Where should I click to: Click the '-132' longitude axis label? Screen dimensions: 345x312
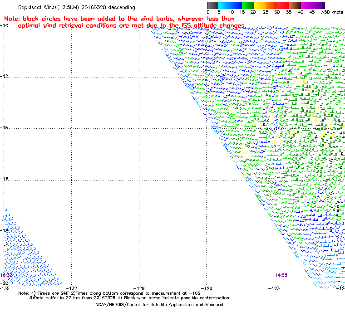(x=71, y=288)
